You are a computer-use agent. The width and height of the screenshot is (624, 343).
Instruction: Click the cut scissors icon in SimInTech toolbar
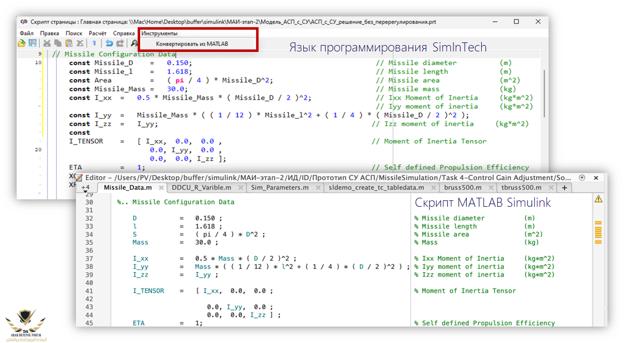tap(47, 43)
